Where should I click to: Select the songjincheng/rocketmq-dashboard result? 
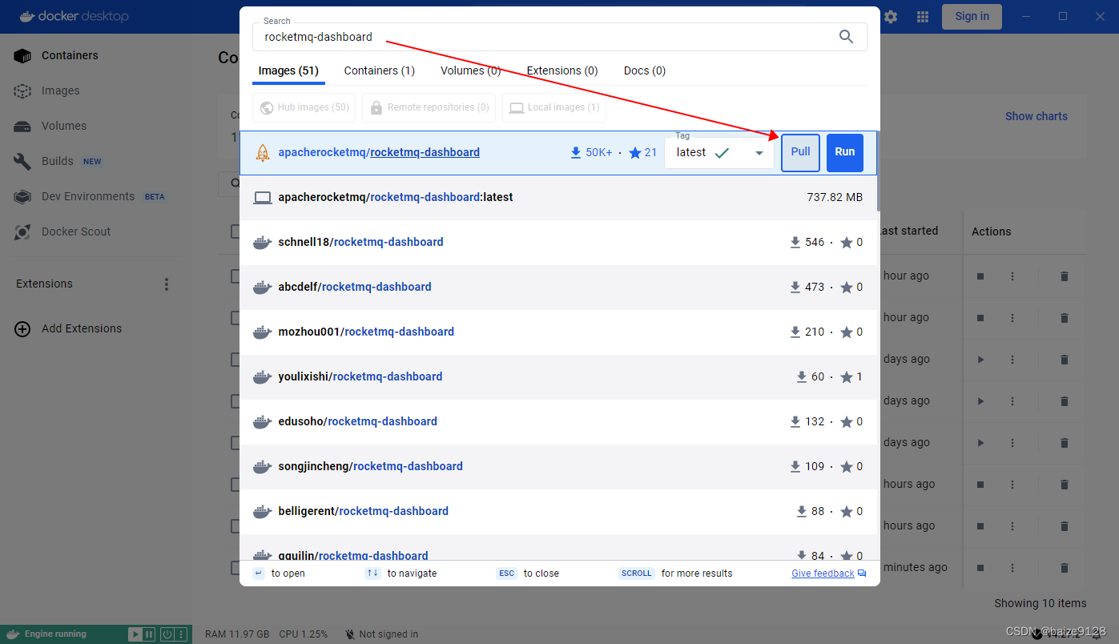559,466
